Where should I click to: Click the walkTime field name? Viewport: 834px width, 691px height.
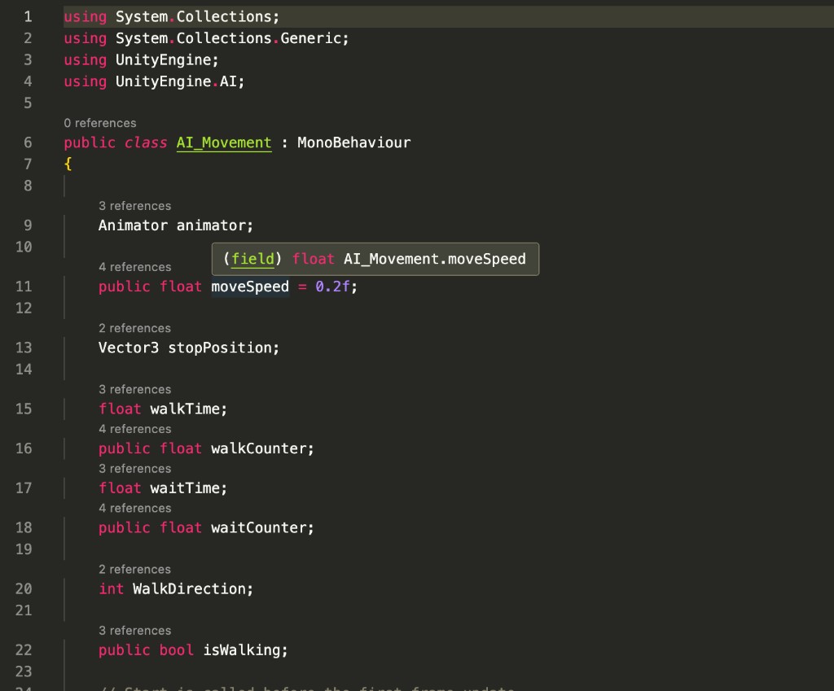(x=185, y=409)
